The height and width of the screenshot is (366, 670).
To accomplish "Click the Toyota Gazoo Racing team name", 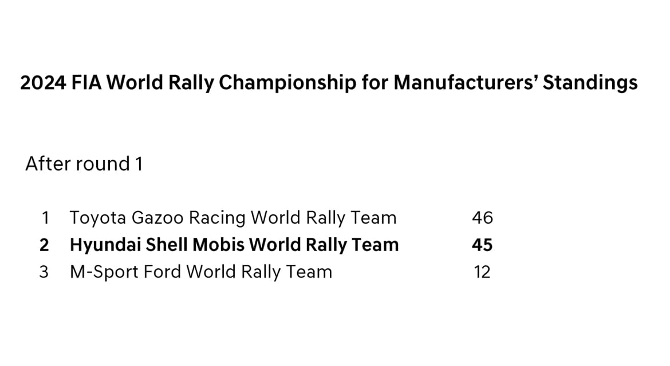I will pyautogui.click(x=232, y=218).
